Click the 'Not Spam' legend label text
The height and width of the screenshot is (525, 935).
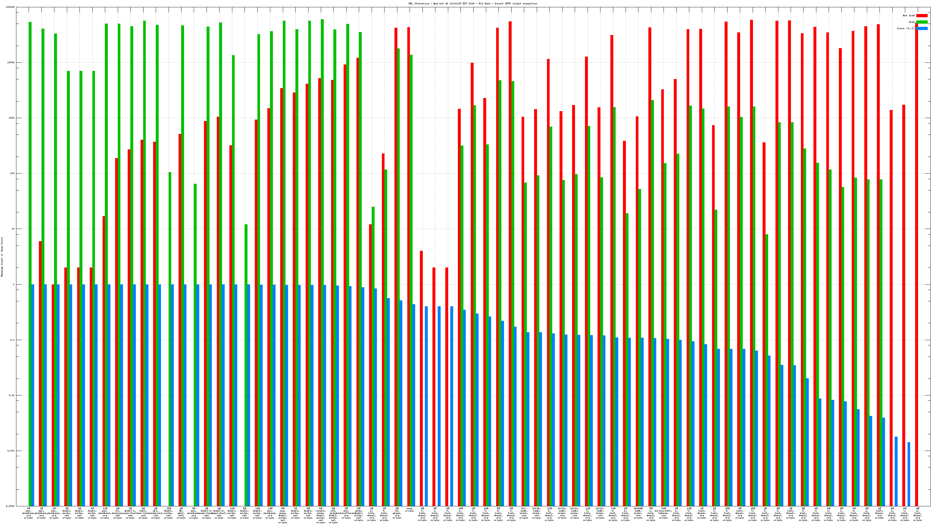pyautogui.click(x=909, y=15)
